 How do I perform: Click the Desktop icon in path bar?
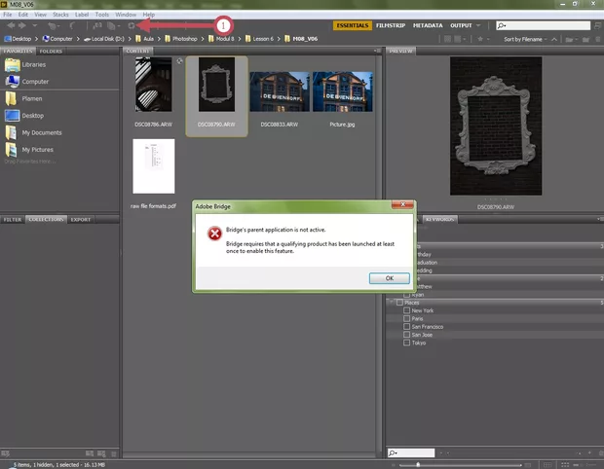(8, 38)
